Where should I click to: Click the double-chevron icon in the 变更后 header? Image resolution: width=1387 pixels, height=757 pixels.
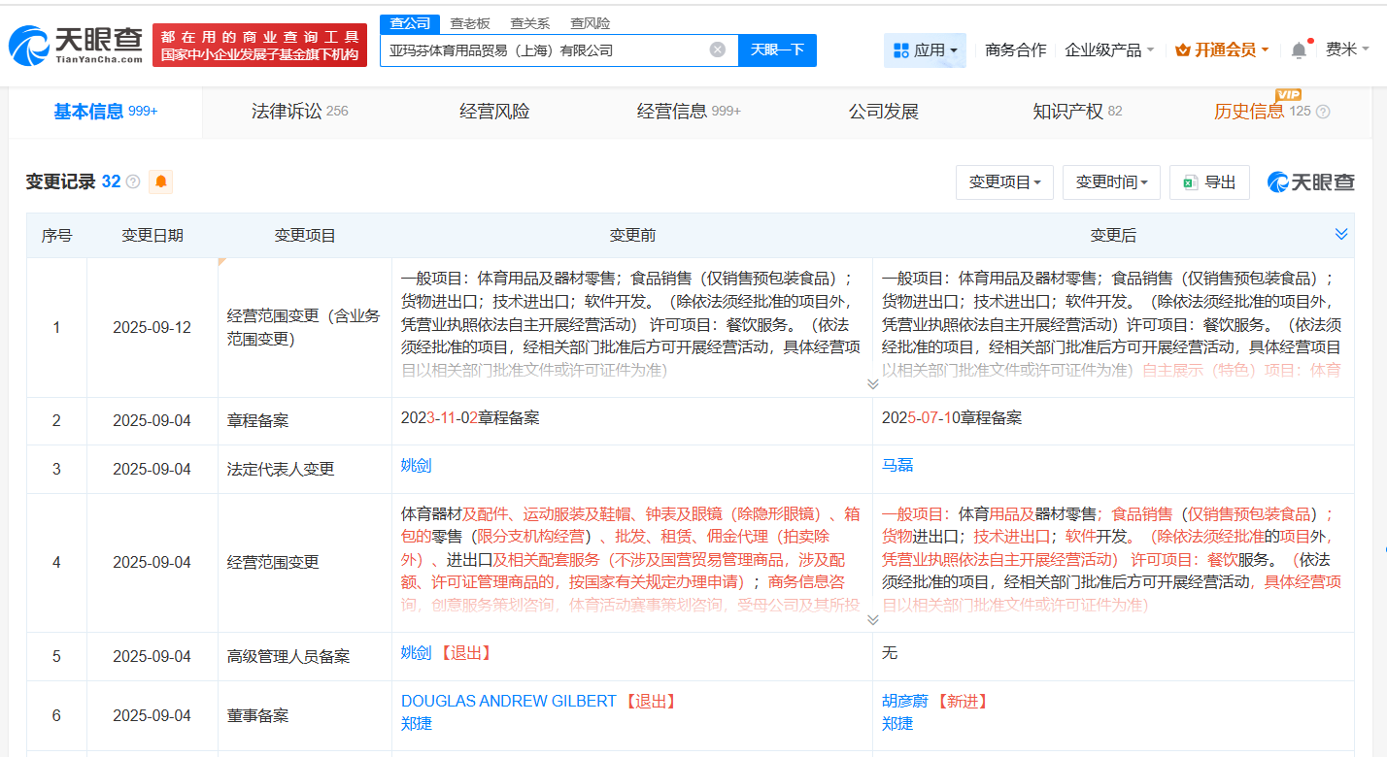(1341, 235)
